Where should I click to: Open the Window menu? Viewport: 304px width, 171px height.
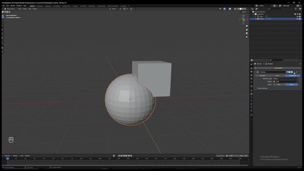19,6
